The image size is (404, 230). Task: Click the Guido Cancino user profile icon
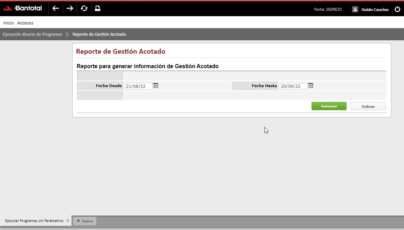pos(354,9)
